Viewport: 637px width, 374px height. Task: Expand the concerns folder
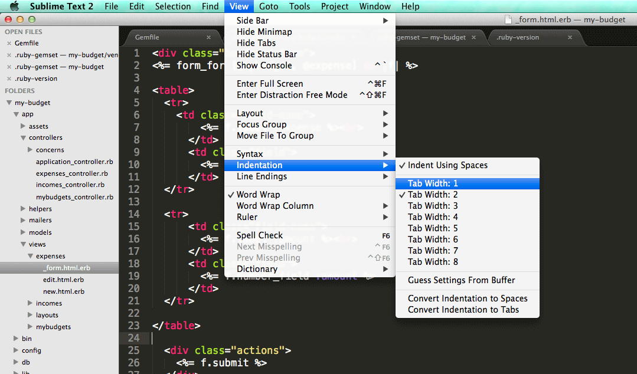pyautogui.click(x=30, y=150)
